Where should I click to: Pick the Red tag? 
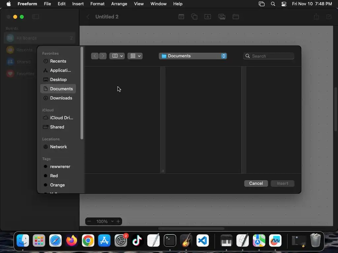pos(58,176)
